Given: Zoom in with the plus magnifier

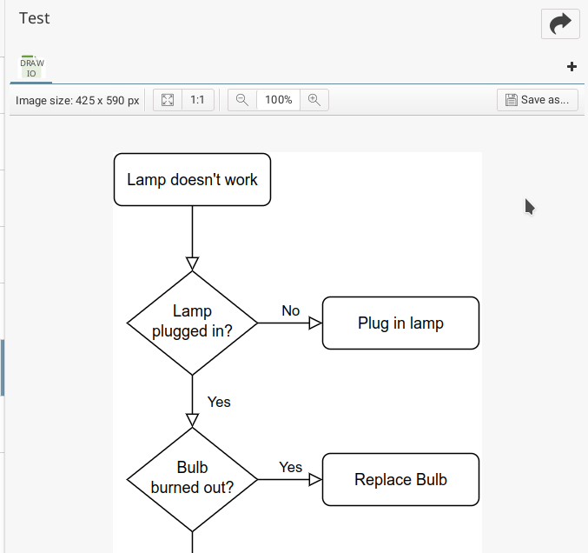Looking at the screenshot, I should pyautogui.click(x=314, y=100).
